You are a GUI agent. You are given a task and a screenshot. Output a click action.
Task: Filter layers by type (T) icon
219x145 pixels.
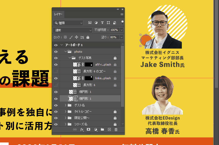click(x=102, y=23)
